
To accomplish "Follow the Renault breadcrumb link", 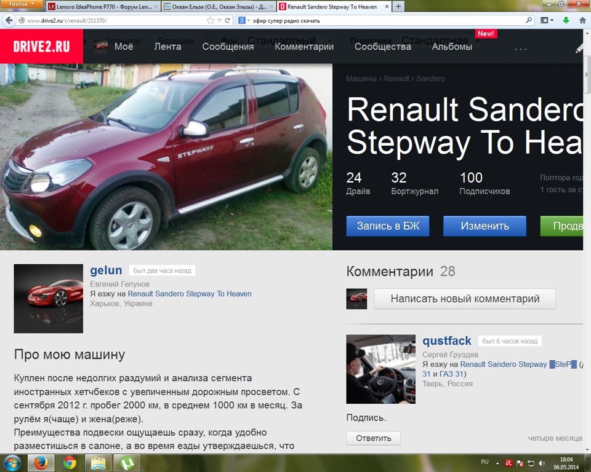I will point(396,78).
